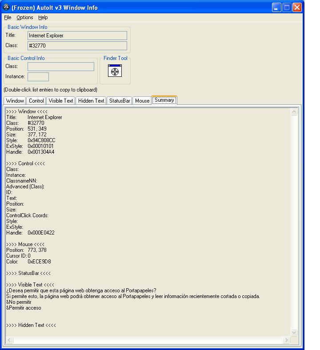The width and height of the screenshot is (320, 350).
Task: Select the 'ExStyle: 0x00010101' line
Action: [30, 146]
